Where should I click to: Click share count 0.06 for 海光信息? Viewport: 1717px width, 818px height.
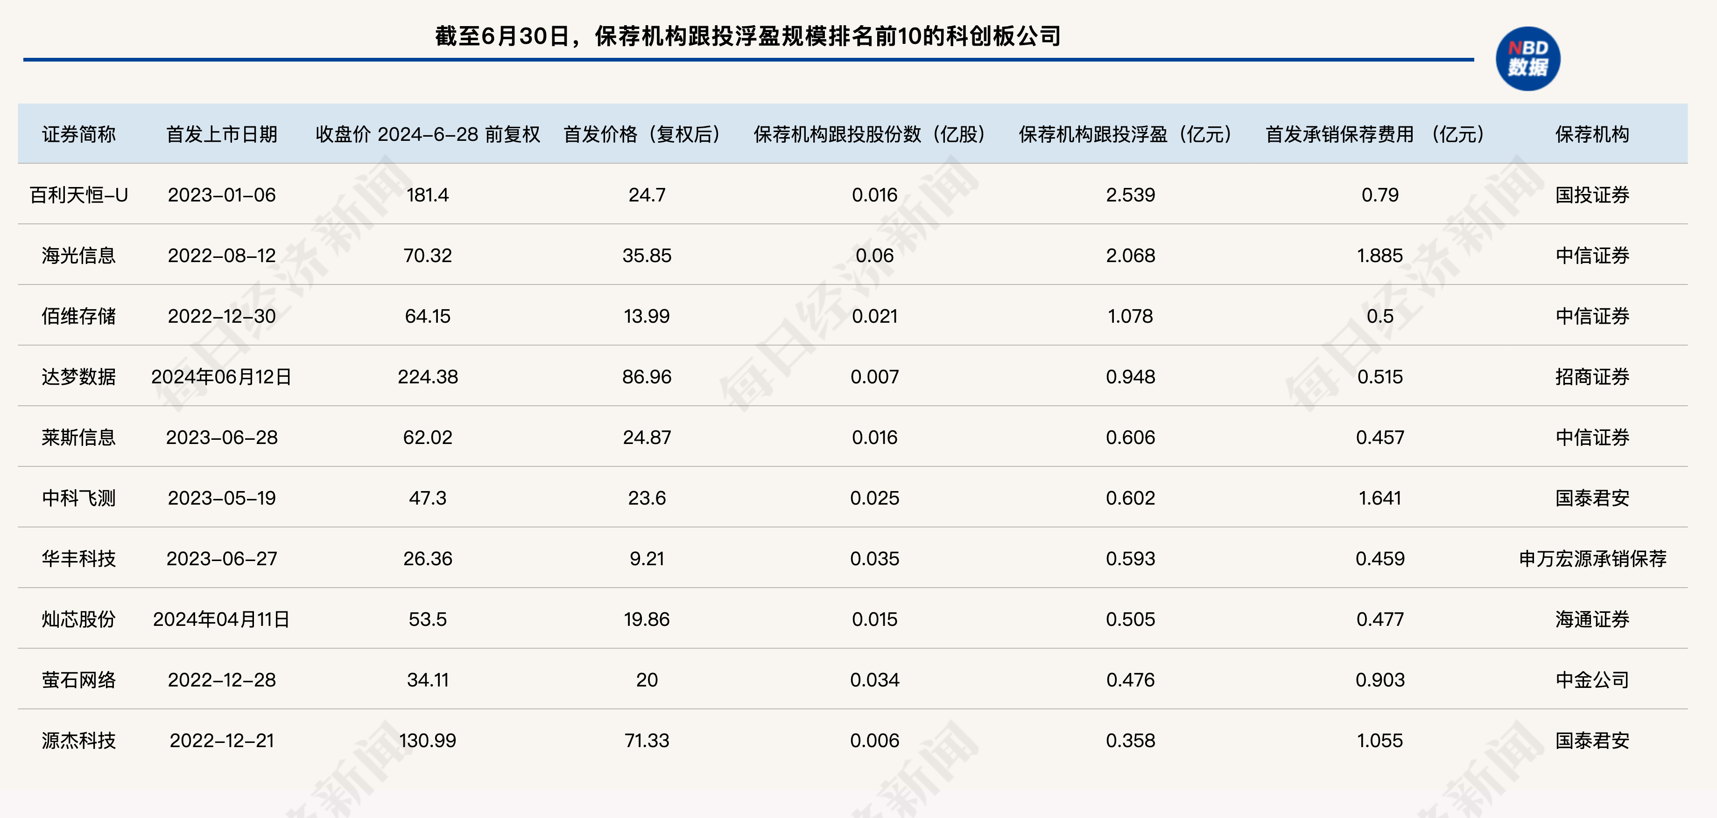(x=874, y=256)
